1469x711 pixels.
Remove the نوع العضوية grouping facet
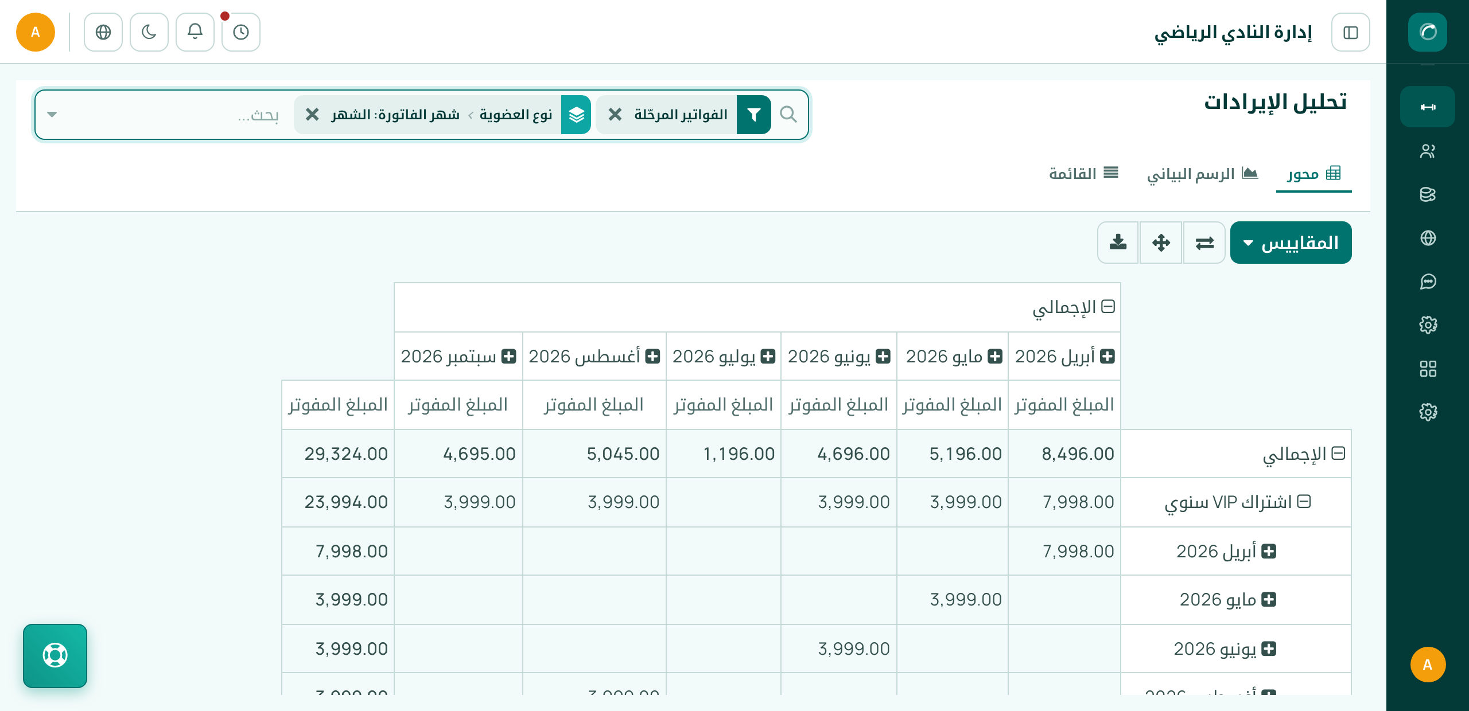pyautogui.click(x=312, y=115)
